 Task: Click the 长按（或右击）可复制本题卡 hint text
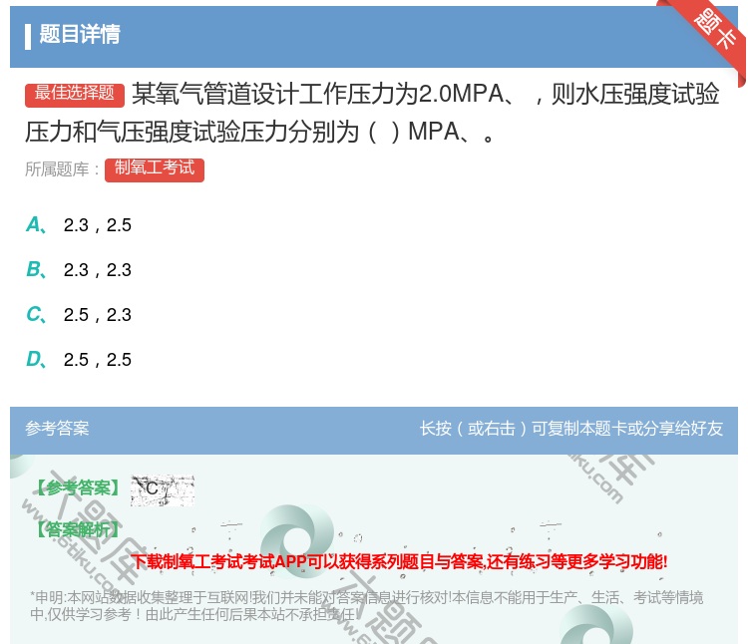571,428
